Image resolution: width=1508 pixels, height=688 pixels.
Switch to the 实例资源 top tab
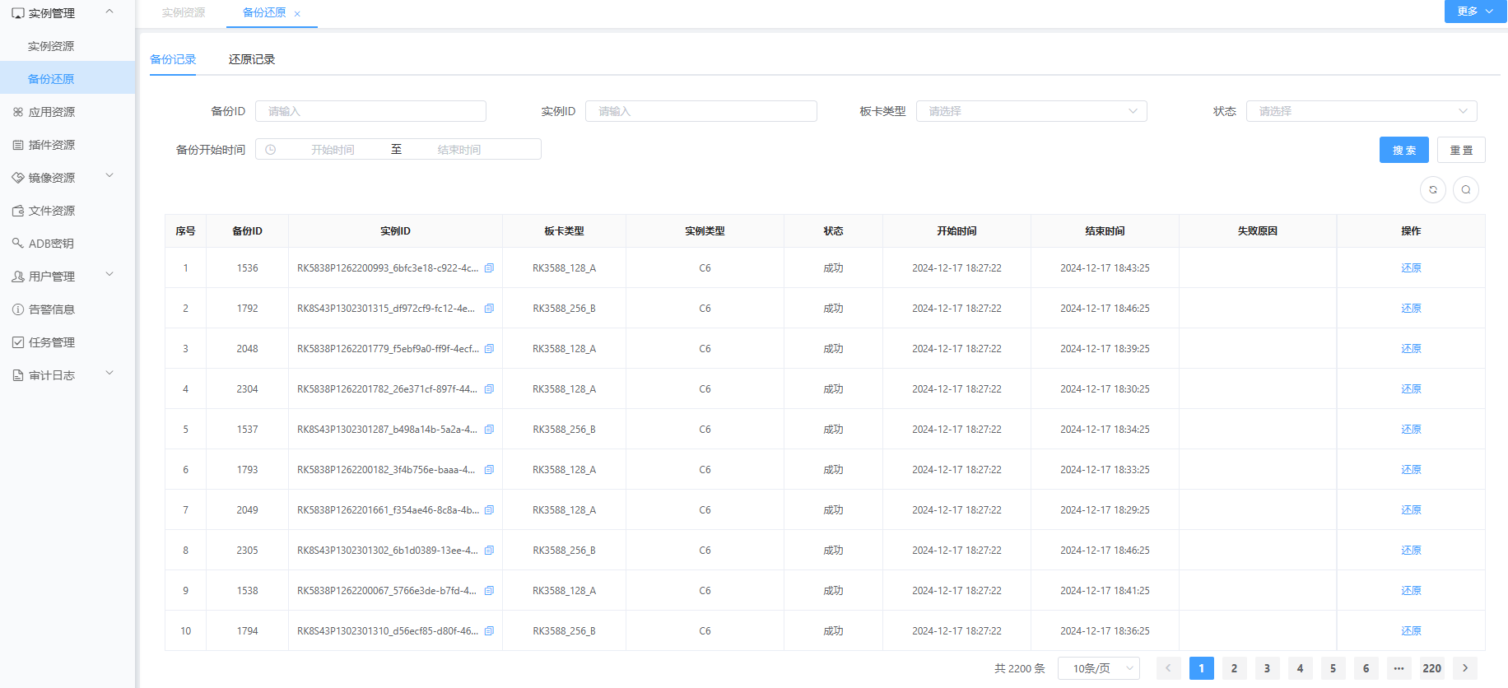tap(184, 12)
